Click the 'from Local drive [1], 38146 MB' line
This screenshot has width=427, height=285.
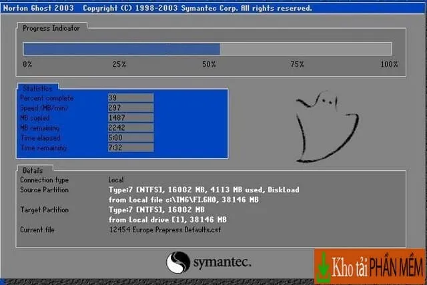[x=167, y=220]
